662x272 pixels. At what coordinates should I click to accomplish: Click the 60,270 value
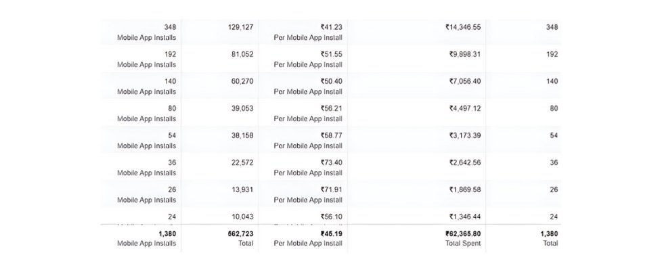click(x=239, y=81)
